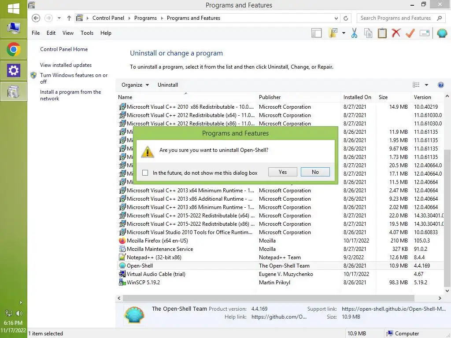Viewport: 451px width, 338px height.
Task: Click the volume speaker tray icon
Action: (x=19, y=313)
